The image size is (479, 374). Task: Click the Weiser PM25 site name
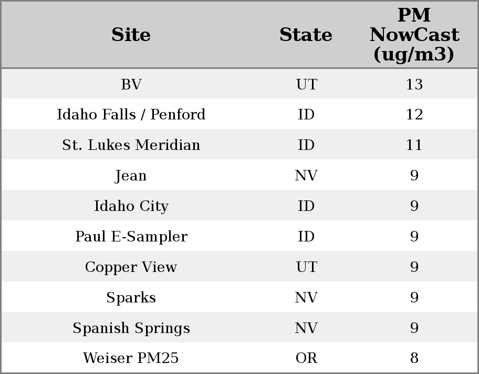coord(131,358)
